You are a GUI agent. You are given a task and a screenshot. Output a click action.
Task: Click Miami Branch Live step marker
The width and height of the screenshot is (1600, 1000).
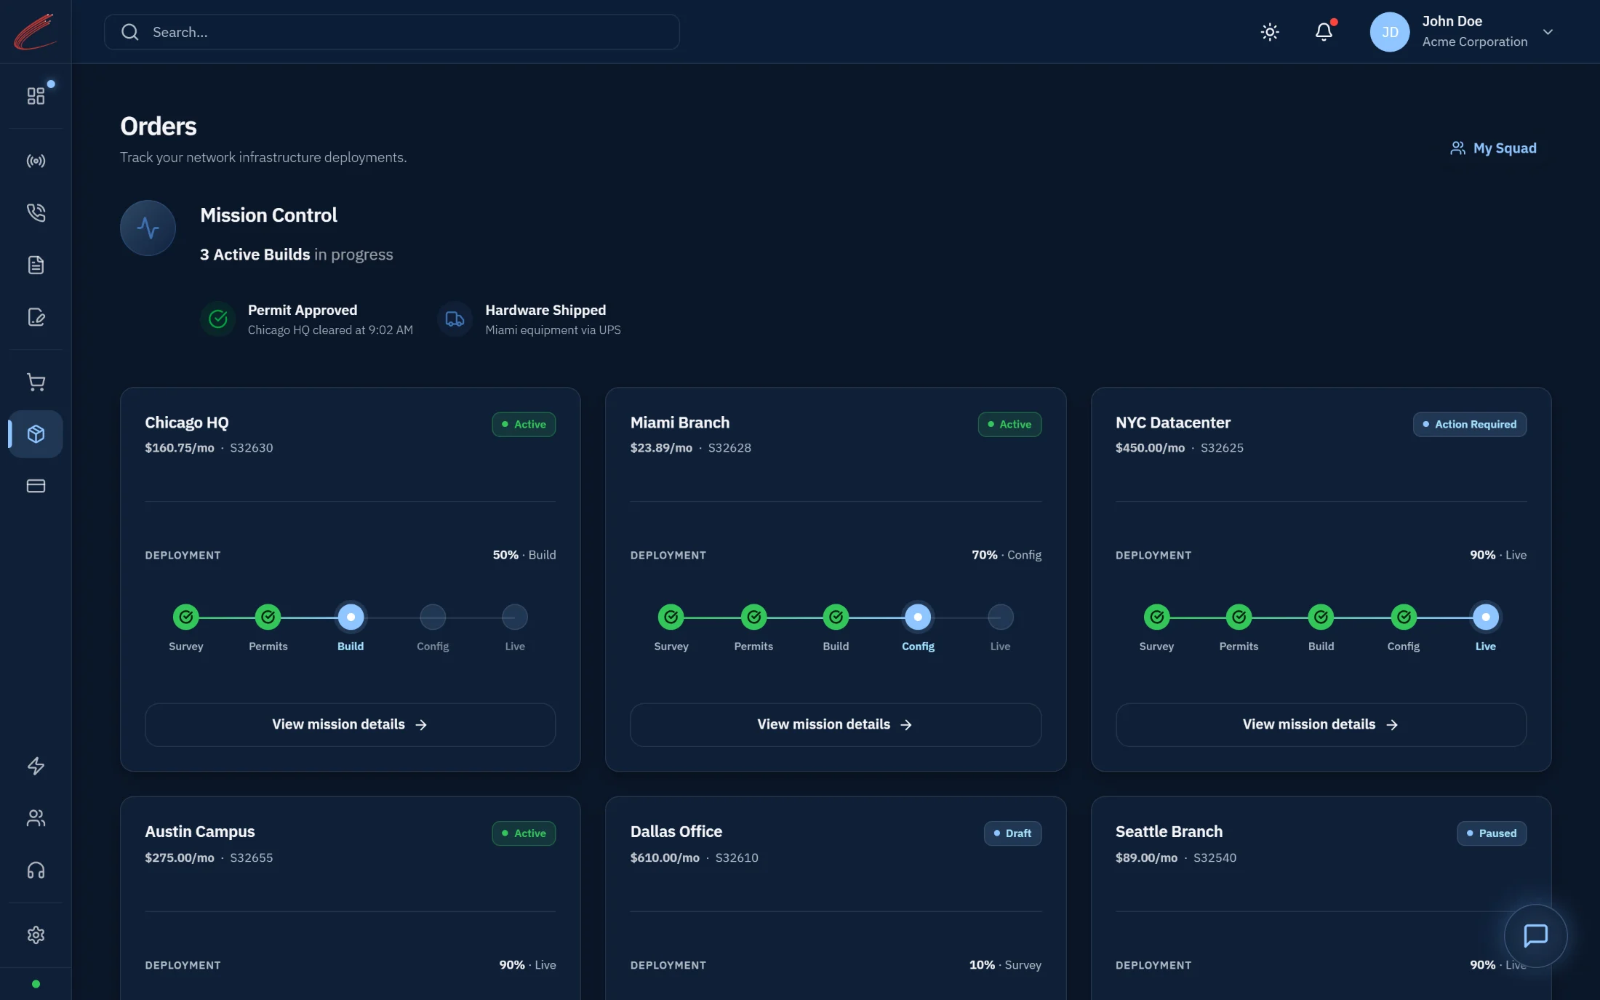pos(1000,617)
